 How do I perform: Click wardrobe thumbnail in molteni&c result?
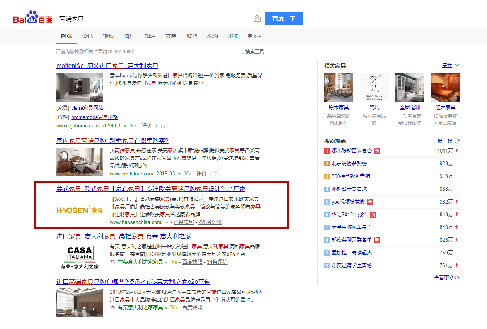click(x=80, y=87)
